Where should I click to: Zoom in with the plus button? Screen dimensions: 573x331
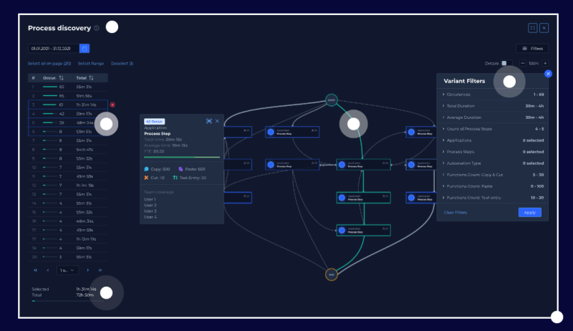[x=545, y=63]
